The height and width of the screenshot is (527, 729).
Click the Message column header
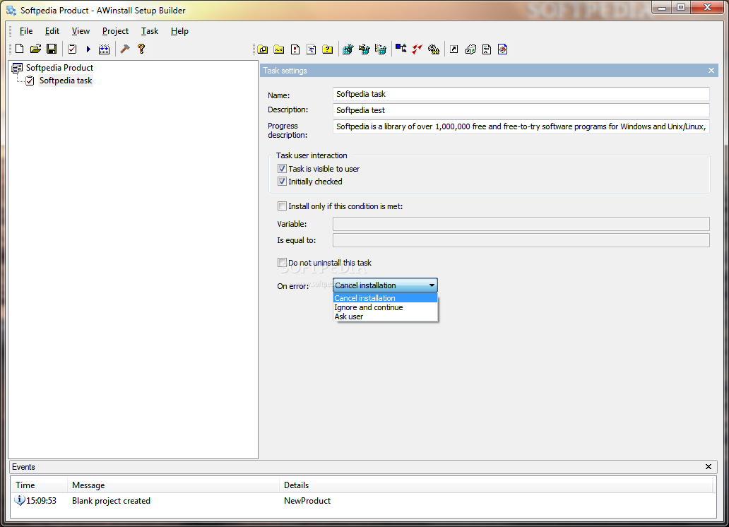(173, 485)
